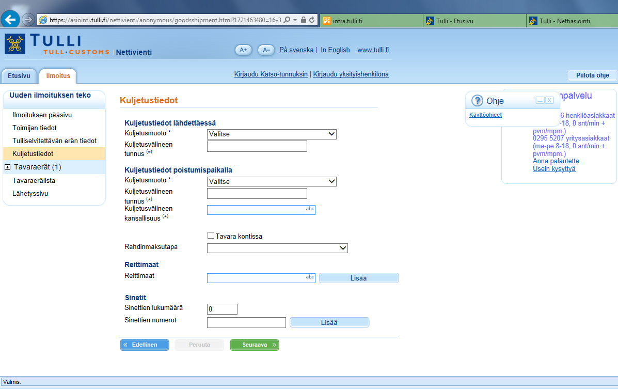
Task: Close the Ohje help panel
Action: (x=549, y=100)
